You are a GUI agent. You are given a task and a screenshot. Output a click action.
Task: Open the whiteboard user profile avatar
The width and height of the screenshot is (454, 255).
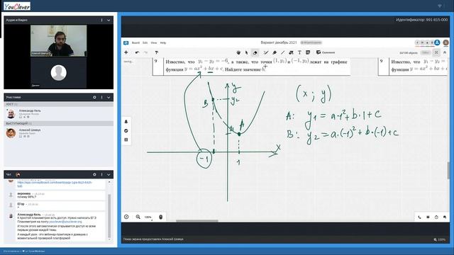445,42
